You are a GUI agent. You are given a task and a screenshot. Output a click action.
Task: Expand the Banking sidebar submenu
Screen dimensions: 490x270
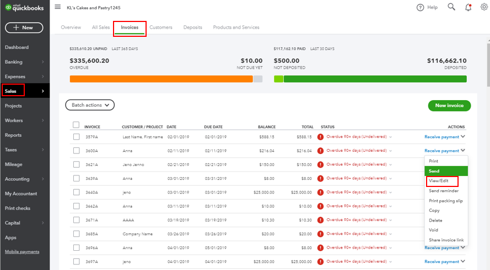tap(42, 62)
